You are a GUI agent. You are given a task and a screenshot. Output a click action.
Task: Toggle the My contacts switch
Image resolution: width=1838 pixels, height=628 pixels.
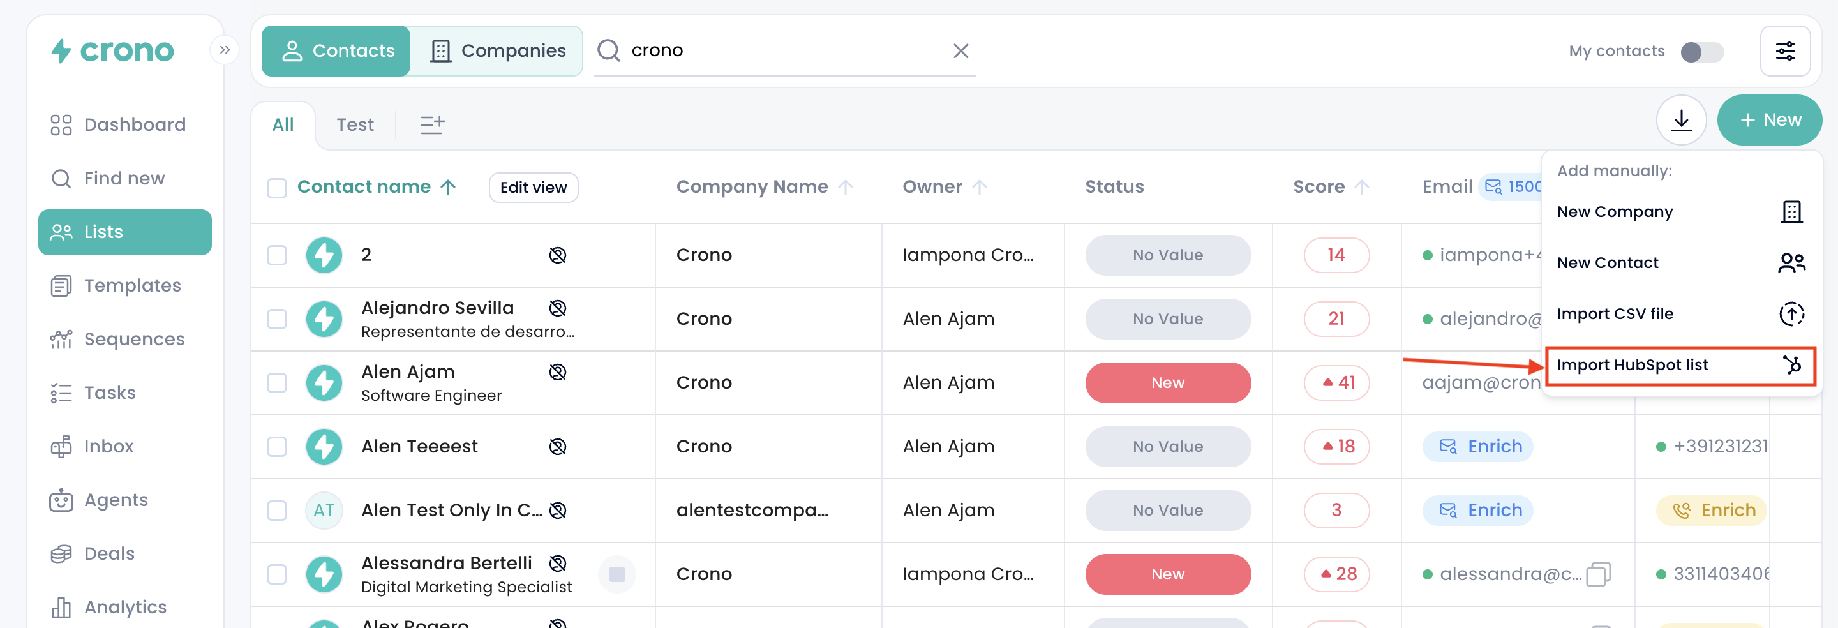pos(1701,52)
